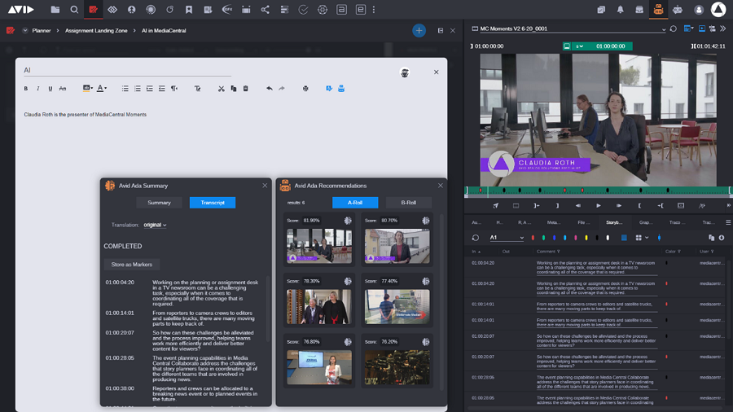This screenshot has height=412, width=733.
Task: Click the Store as Markers button
Action: point(132,265)
